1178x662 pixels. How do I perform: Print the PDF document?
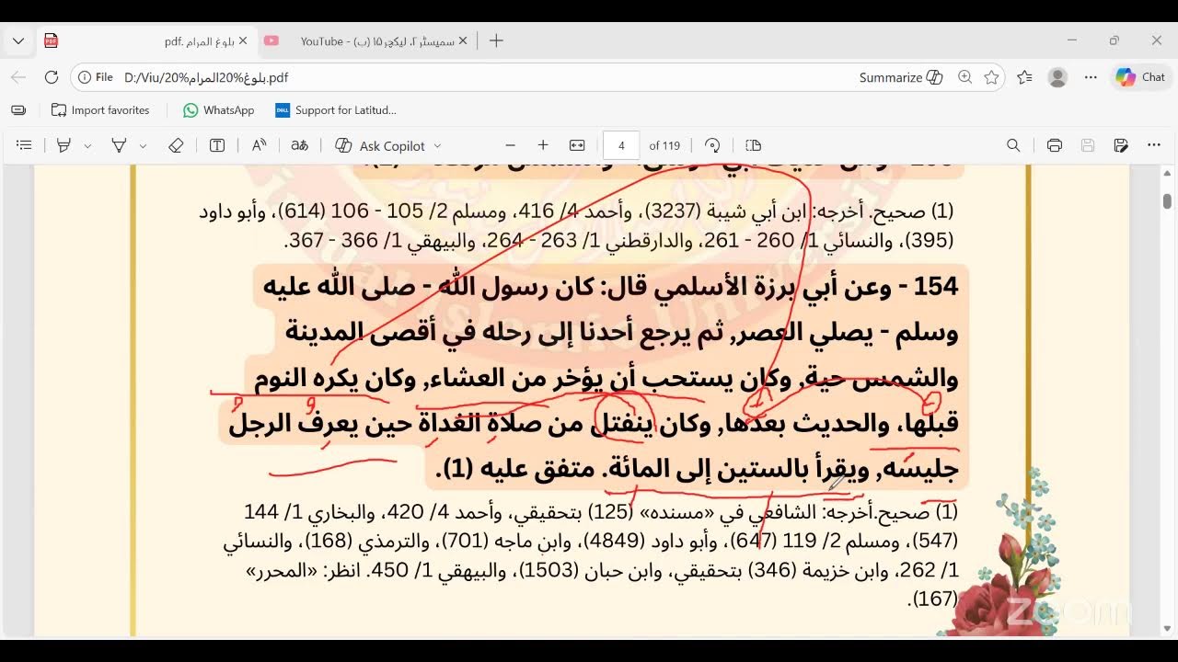1055,145
